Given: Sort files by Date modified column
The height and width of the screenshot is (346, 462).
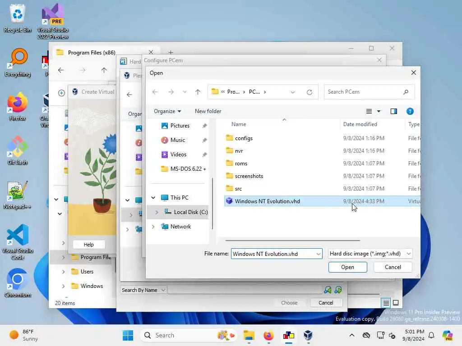Looking at the screenshot, I should point(360,124).
